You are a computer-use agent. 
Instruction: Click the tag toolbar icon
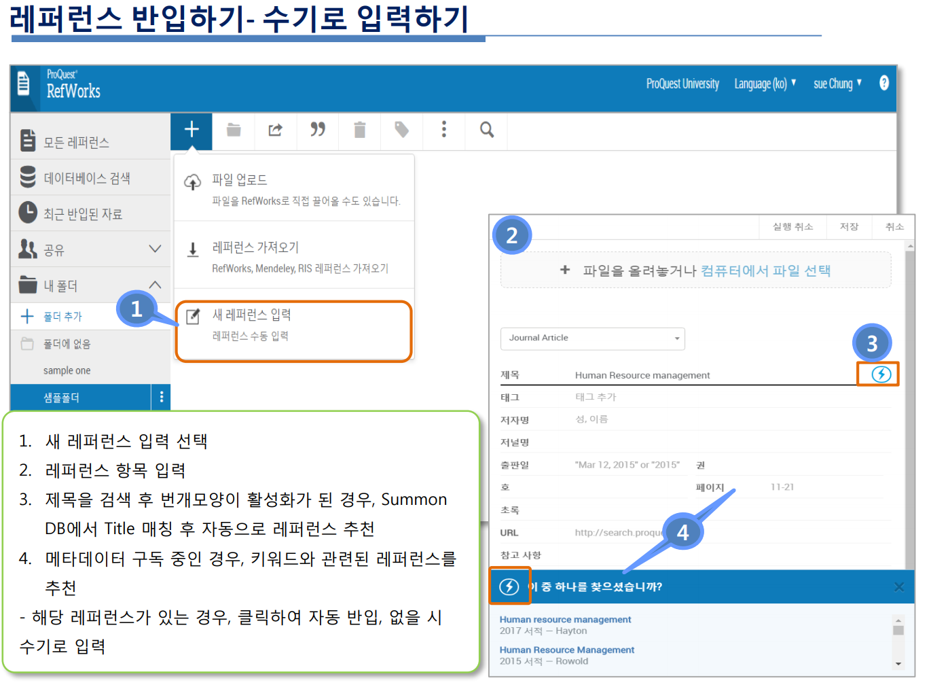(x=402, y=129)
